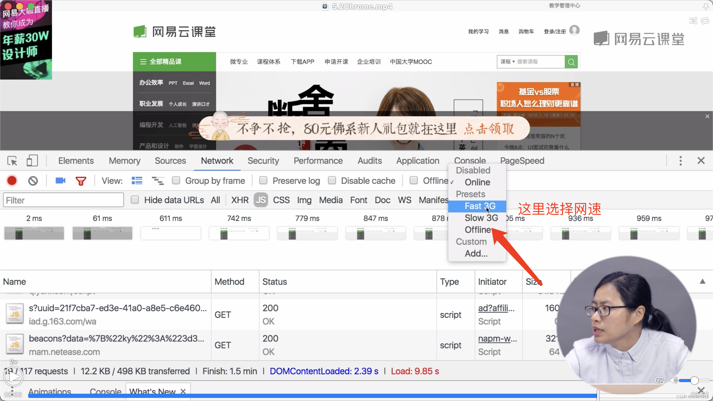Select Offline in the throttling preset list
The width and height of the screenshot is (713, 401).
477,230
